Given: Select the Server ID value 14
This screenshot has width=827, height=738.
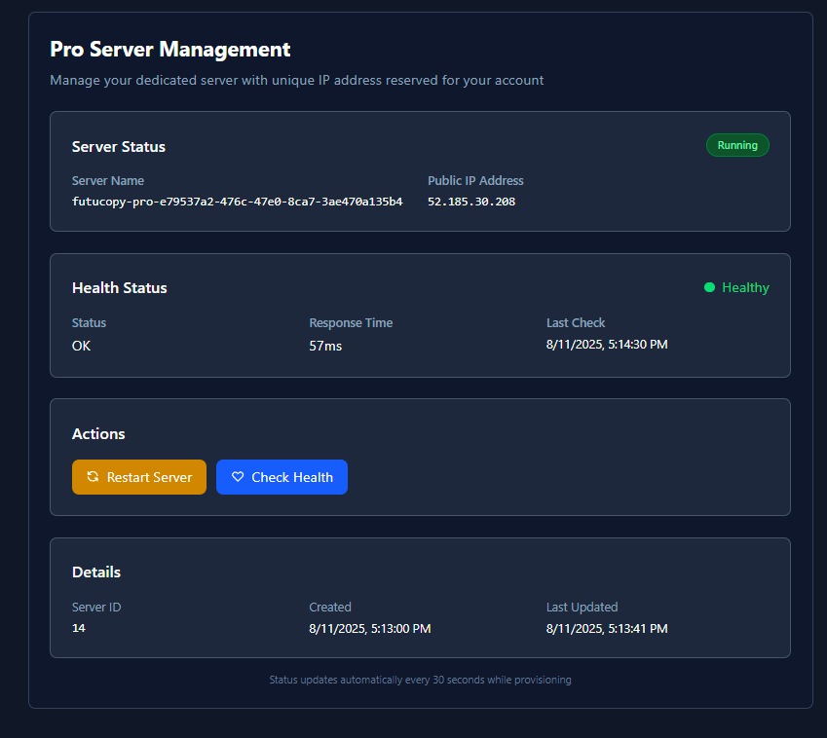Looking at the screenshot, I should pos(78,628).
